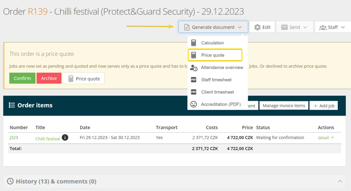Screen dimensions: 351x191
Task: Click the PDF icon for Staff timesheet
Action: [194, 79]
